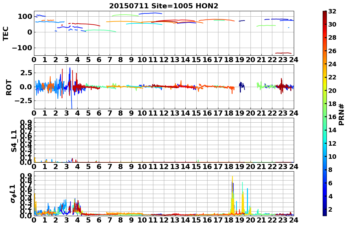Click the ROT y-axis label

point(8,87)
